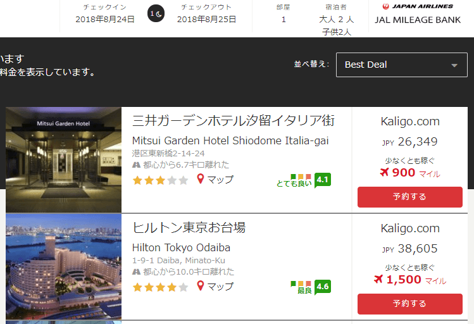The image size is (474, 324).
Task: Open the Best Deal sort dropdown
Action: tap(401, 65)
